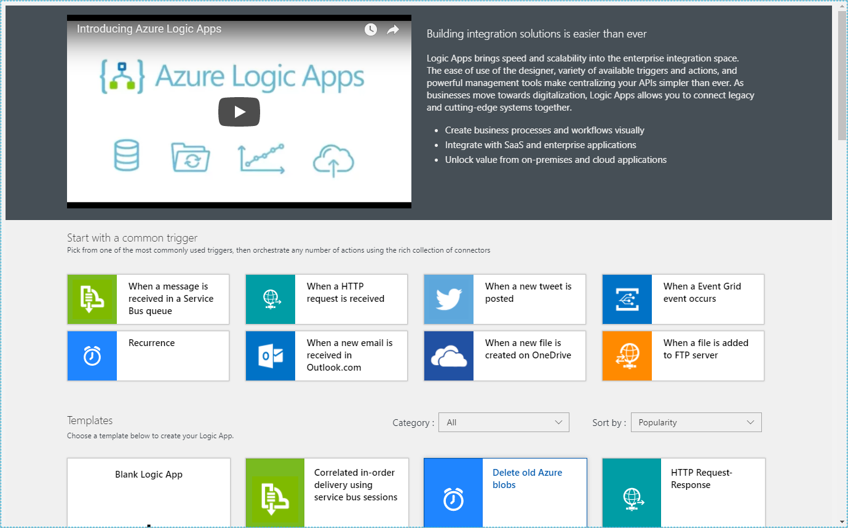The height and width of the screenshot is (528, 848).
Task: Click the Twitter bird icon
Action: [449, 299]
